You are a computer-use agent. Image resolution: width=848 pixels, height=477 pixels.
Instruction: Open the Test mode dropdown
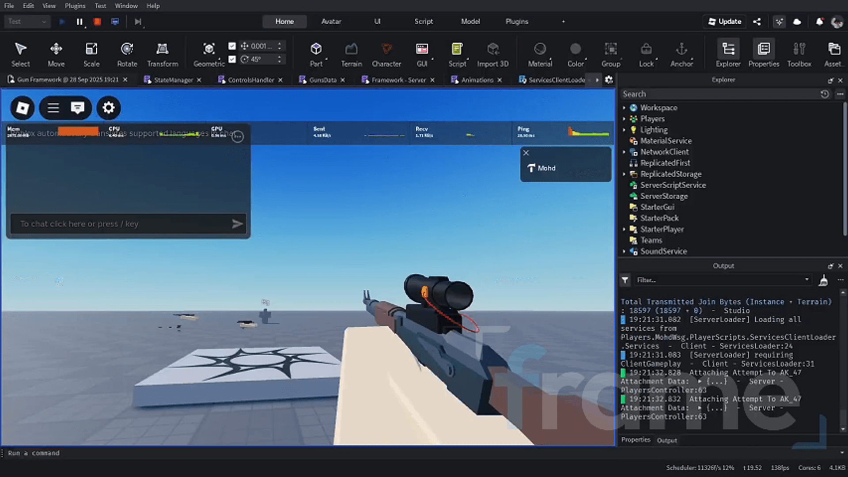pyautogui.click(x=27, y=22)
